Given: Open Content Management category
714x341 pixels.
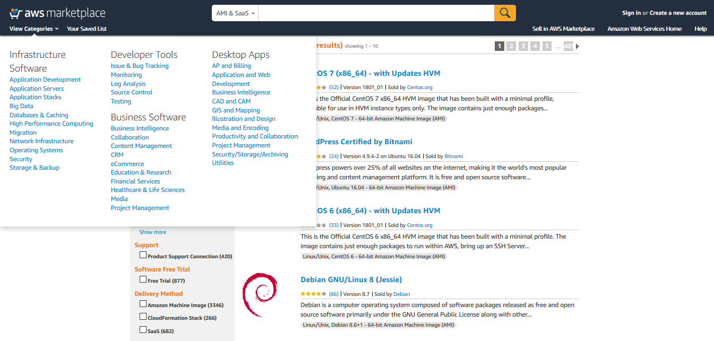Looking at the screenshot, I should 141,146.
